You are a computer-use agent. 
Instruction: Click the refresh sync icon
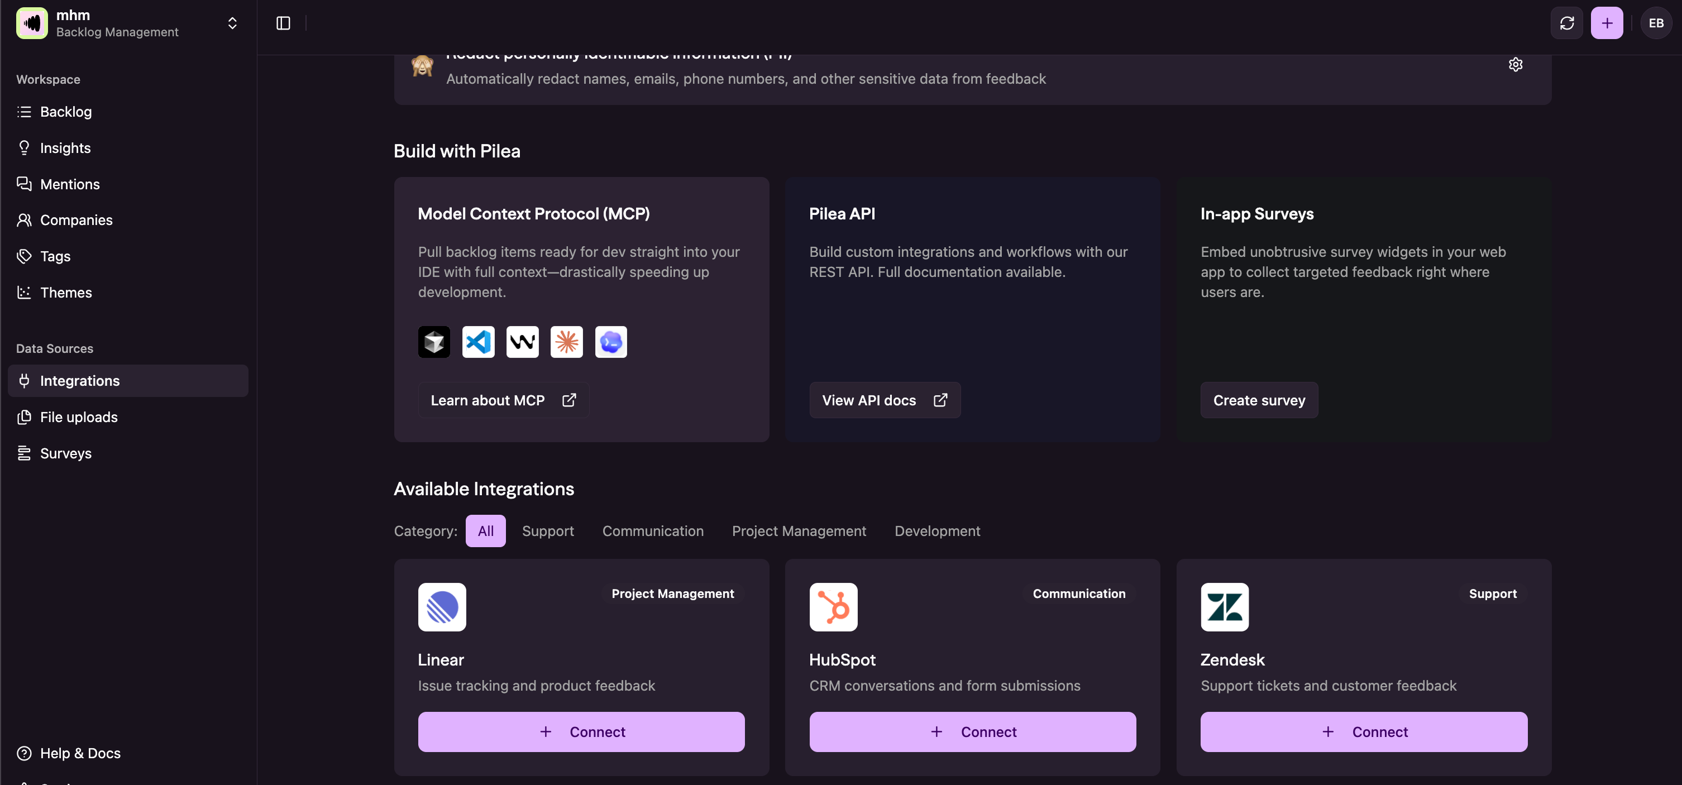(1567, 23)
